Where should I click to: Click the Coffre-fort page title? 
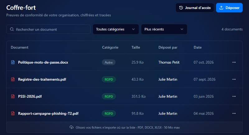tap(21, 7)
